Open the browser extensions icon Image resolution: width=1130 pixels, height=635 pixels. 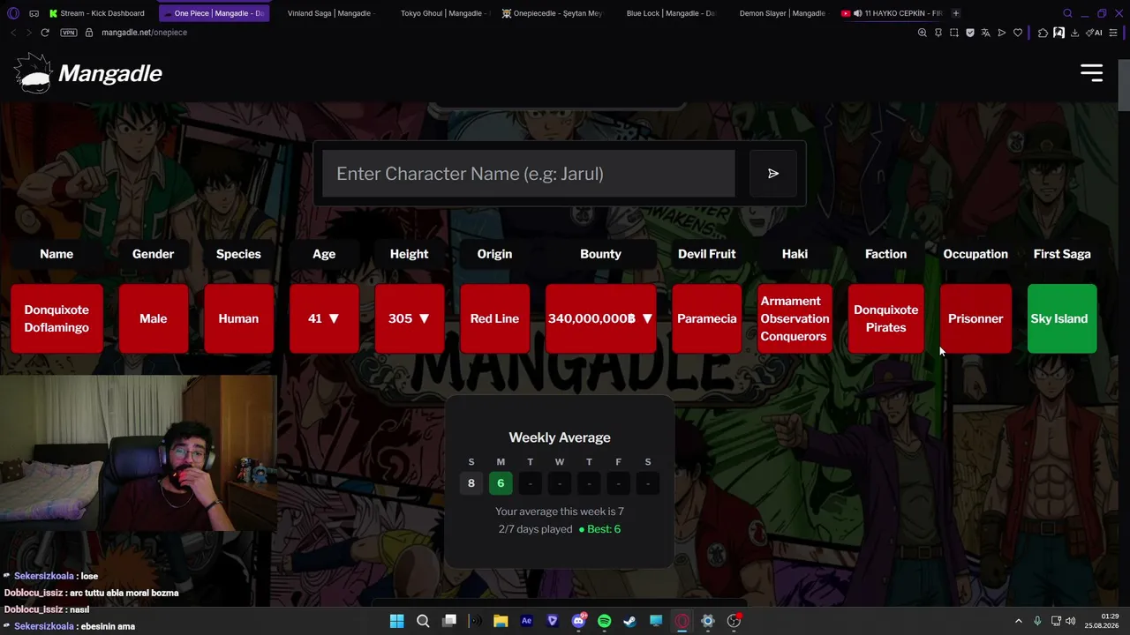pyautogui.click(x=1043, y=33)
